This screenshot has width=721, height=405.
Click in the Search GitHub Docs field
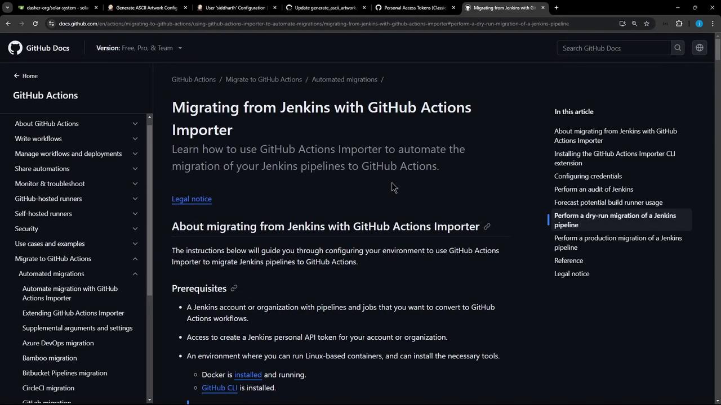pos(614,48)
